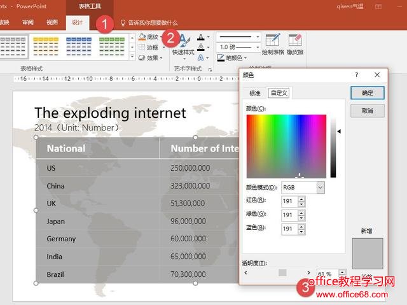Apply WordArt text outline color
407x305 pixels.
pos(201,47)
